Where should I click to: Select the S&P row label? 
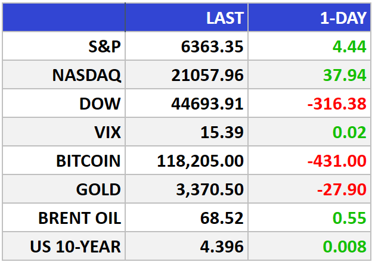tap(105, 46)
